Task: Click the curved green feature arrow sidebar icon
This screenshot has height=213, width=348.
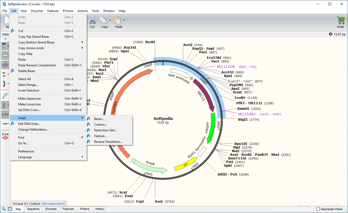Action: pos(5,95)
